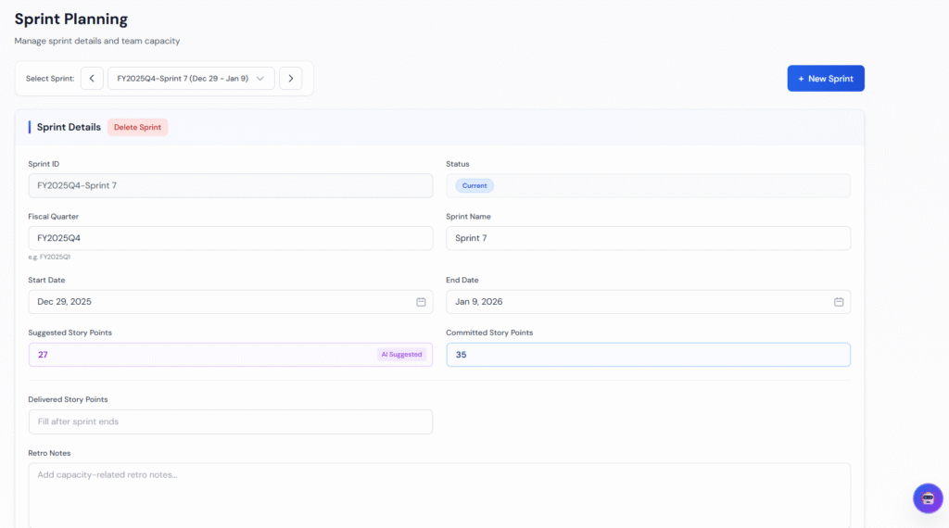This screenshot has height=528, width=949.
Task: Click the Sprint Details heading
Action: 69,127
